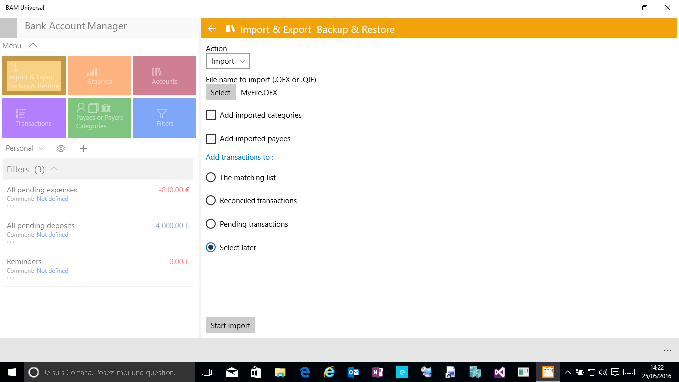Edit All pending expenses comment Not defined

coord(52,199)
